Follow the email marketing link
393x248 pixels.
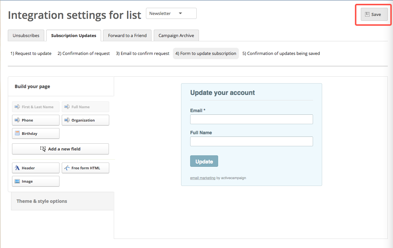tap(203, 178)
